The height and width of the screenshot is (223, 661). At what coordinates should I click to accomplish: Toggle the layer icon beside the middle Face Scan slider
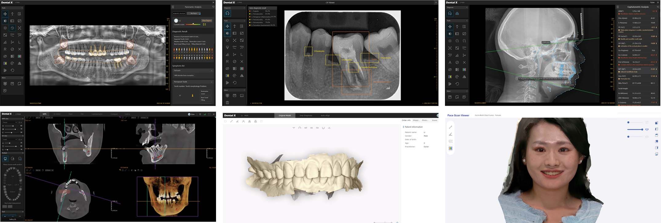tap(647, 130)
